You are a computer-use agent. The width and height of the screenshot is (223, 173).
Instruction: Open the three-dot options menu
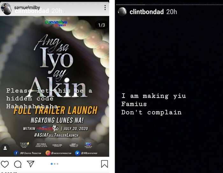(x=105, y=8)
